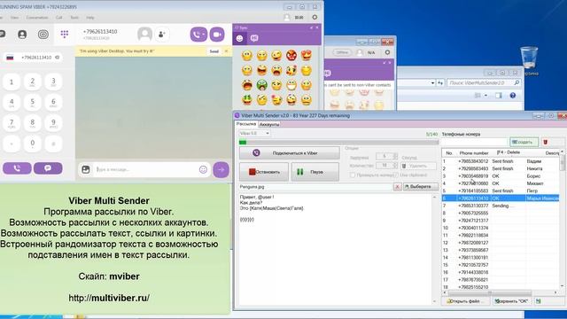Screen dimensions: 567x319
Task: Dismiss the yellow banner with X
Action: (x=227, y=51)
